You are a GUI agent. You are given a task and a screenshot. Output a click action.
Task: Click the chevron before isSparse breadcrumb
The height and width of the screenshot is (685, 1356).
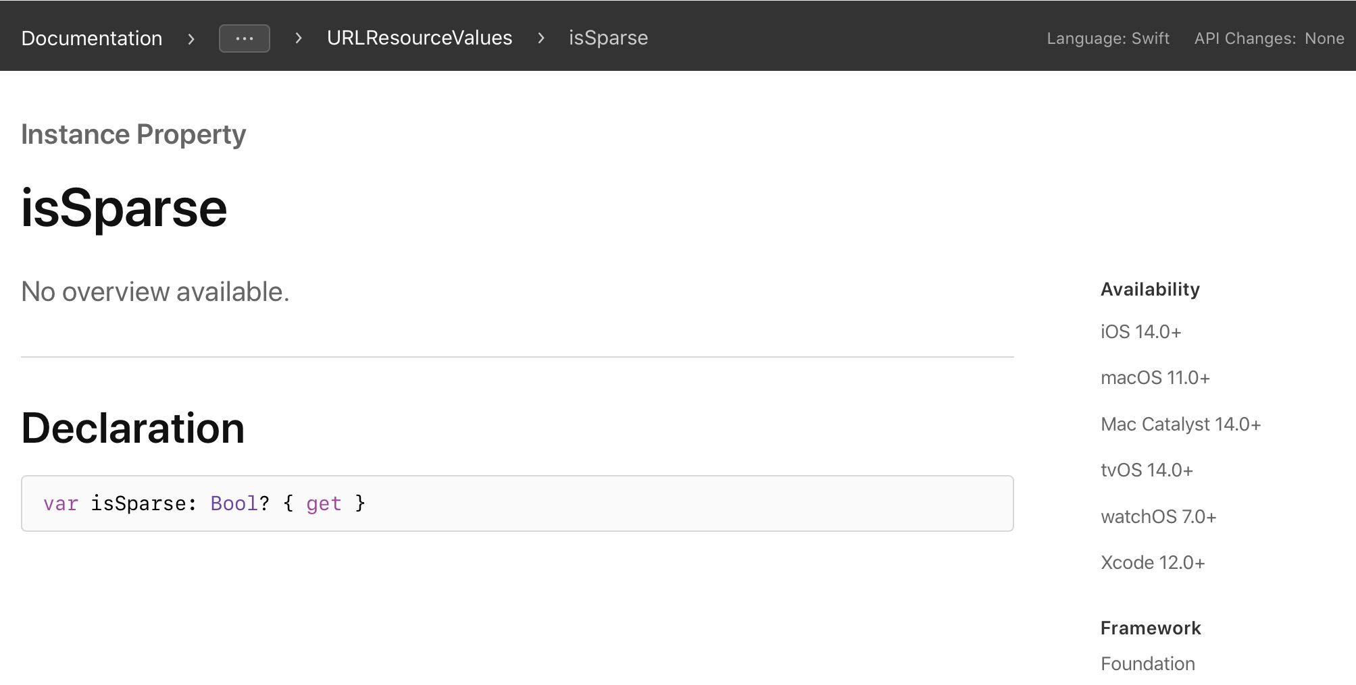pos(541,38)
